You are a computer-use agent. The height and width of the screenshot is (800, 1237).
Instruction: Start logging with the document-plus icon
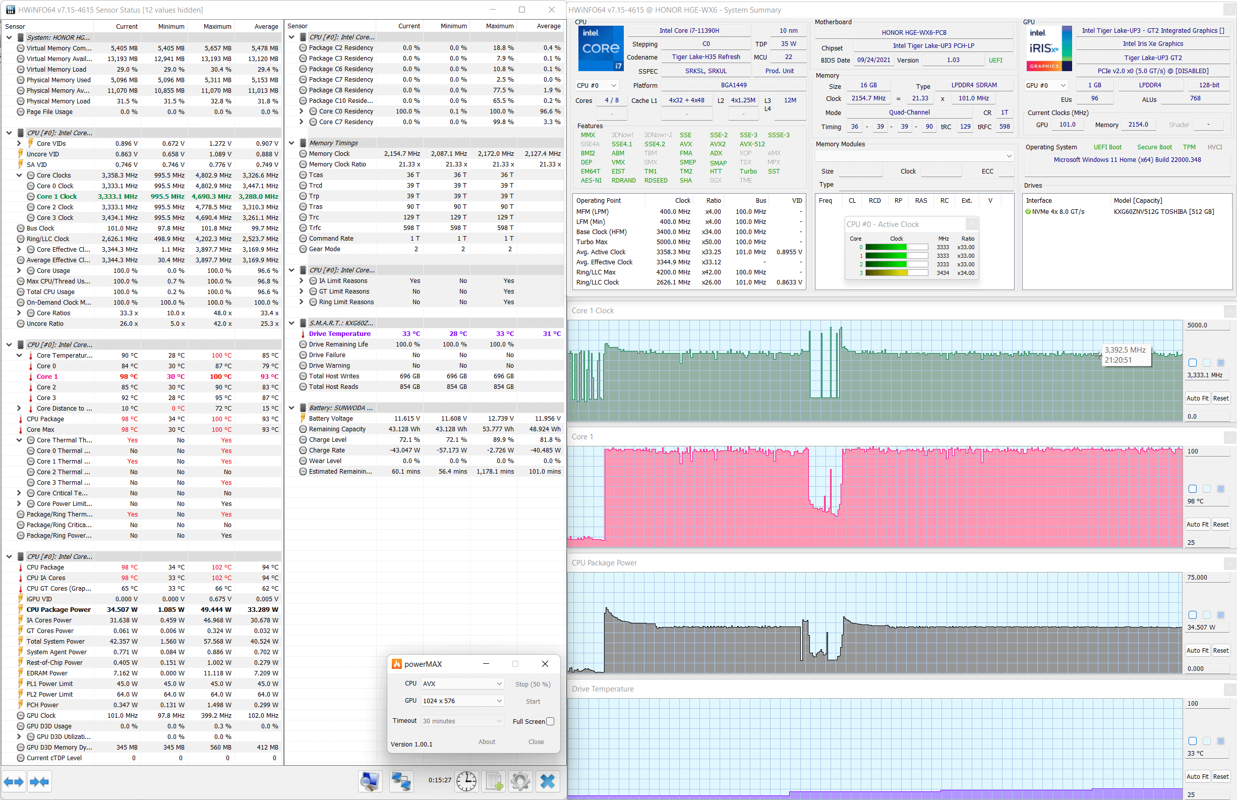coord(494,781)
